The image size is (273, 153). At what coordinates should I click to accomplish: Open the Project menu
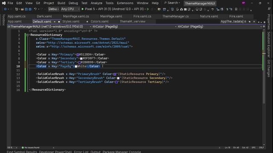point(49,3)
